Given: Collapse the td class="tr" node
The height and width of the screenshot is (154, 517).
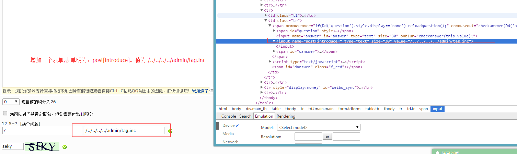Looking at the screenshot, I should point(266,21).
